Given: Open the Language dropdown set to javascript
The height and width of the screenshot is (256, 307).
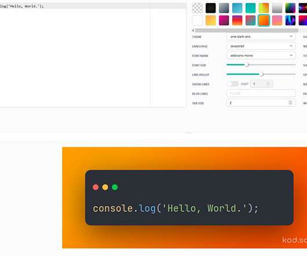Looking at the screenshot, I should click(261, 46).
